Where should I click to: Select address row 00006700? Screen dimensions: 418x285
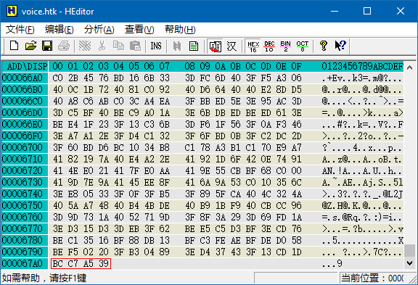tap(22, 147)
